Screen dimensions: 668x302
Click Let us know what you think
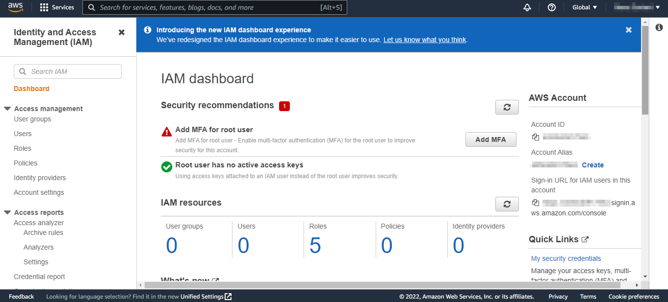[425, 40]
